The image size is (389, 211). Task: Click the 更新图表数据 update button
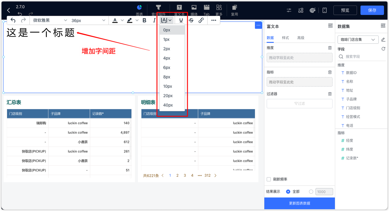299,203
